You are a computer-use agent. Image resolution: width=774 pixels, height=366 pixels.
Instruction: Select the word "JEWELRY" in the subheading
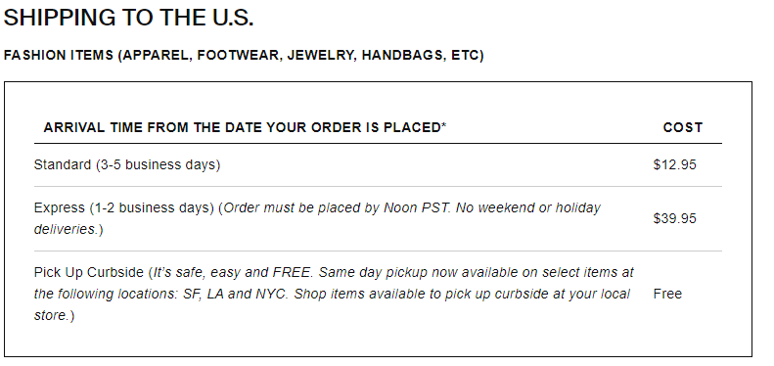320,55
